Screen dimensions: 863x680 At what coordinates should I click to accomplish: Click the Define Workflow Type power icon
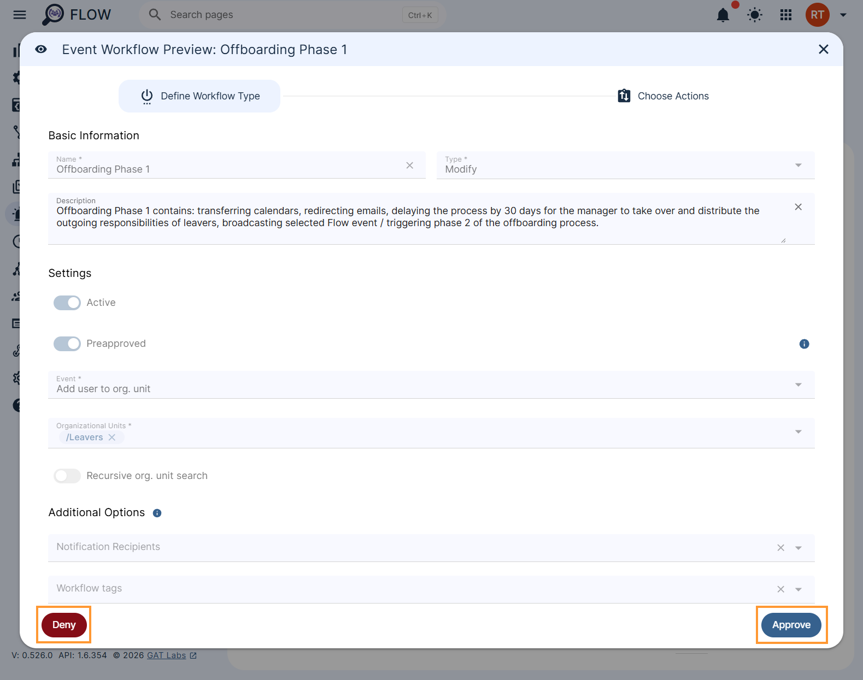147,96
